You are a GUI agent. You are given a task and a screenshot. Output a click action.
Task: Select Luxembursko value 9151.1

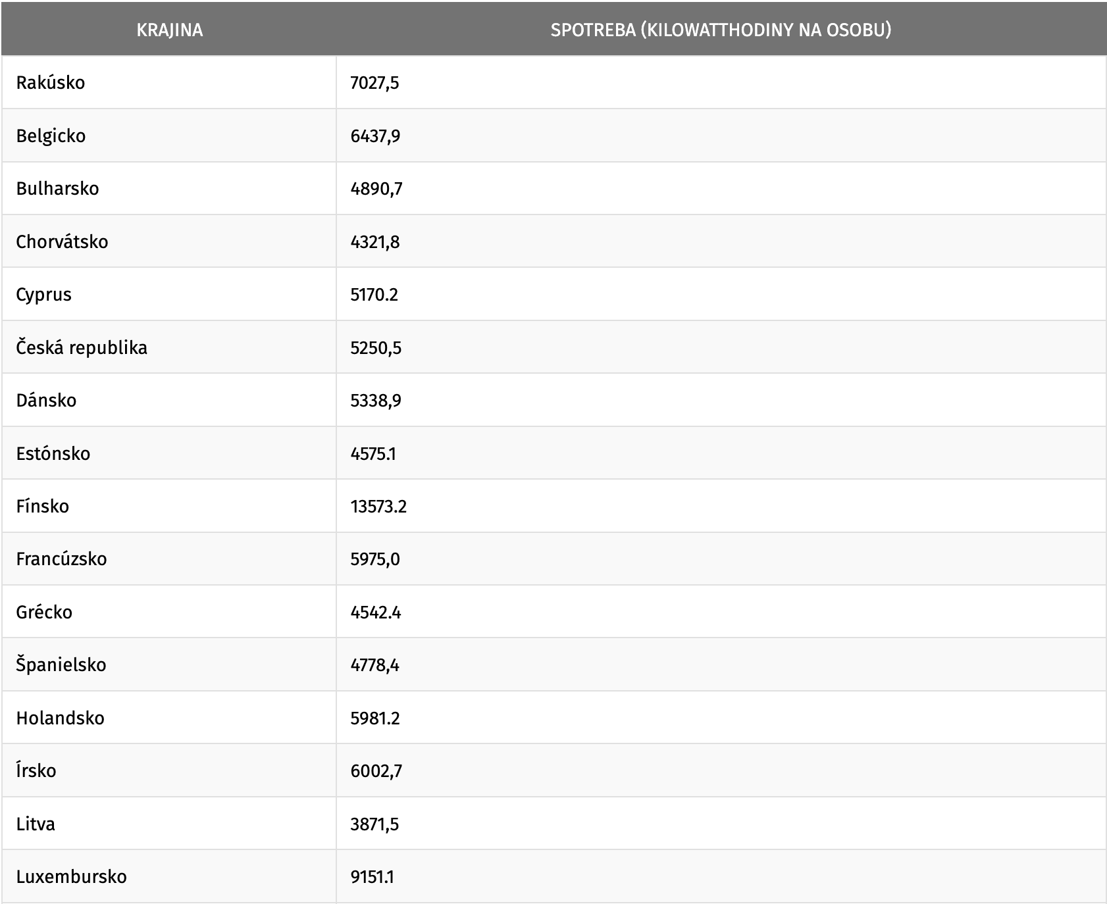pyautogui.click(x=373, y=877)
